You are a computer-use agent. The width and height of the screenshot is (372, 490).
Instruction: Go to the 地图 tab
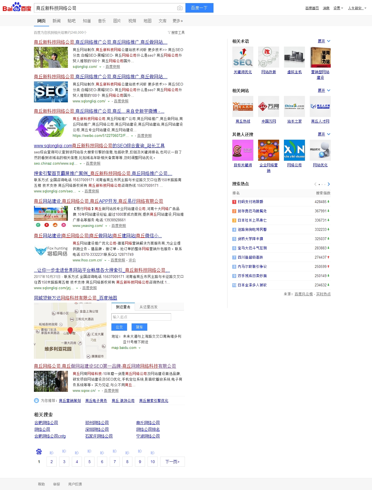147,21
